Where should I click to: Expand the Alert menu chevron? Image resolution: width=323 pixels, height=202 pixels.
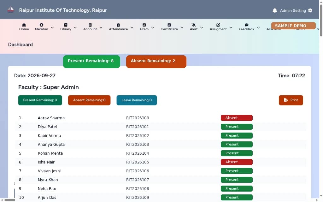(202, 27)
